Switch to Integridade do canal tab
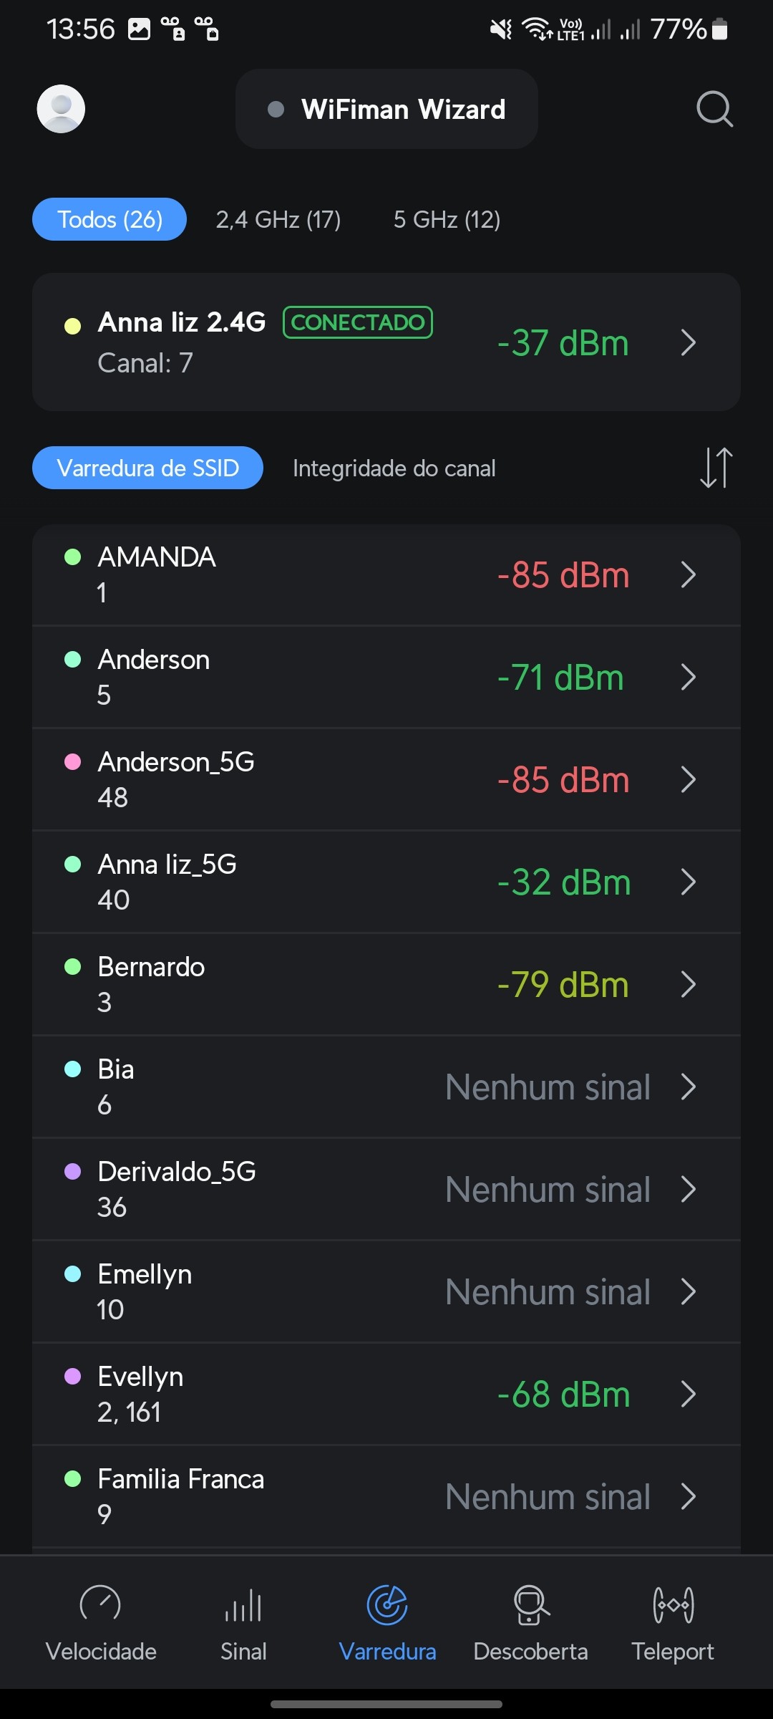Image resolution: width=773 pixels, height=1719 pixels. click(394, 468)
